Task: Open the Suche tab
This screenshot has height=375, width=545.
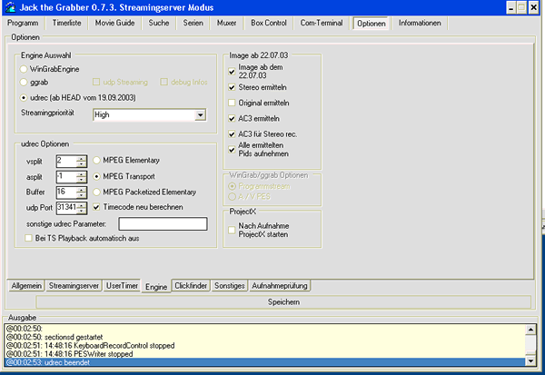Action: point(159,23)
